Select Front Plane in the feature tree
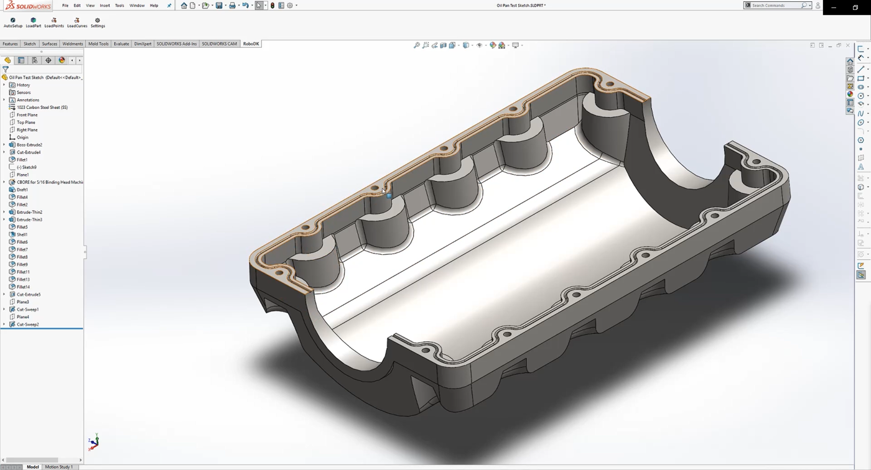871x470 pixels. click(26, 114)
